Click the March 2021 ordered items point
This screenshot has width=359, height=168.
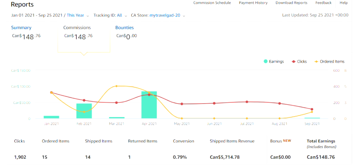pos(116,86)
